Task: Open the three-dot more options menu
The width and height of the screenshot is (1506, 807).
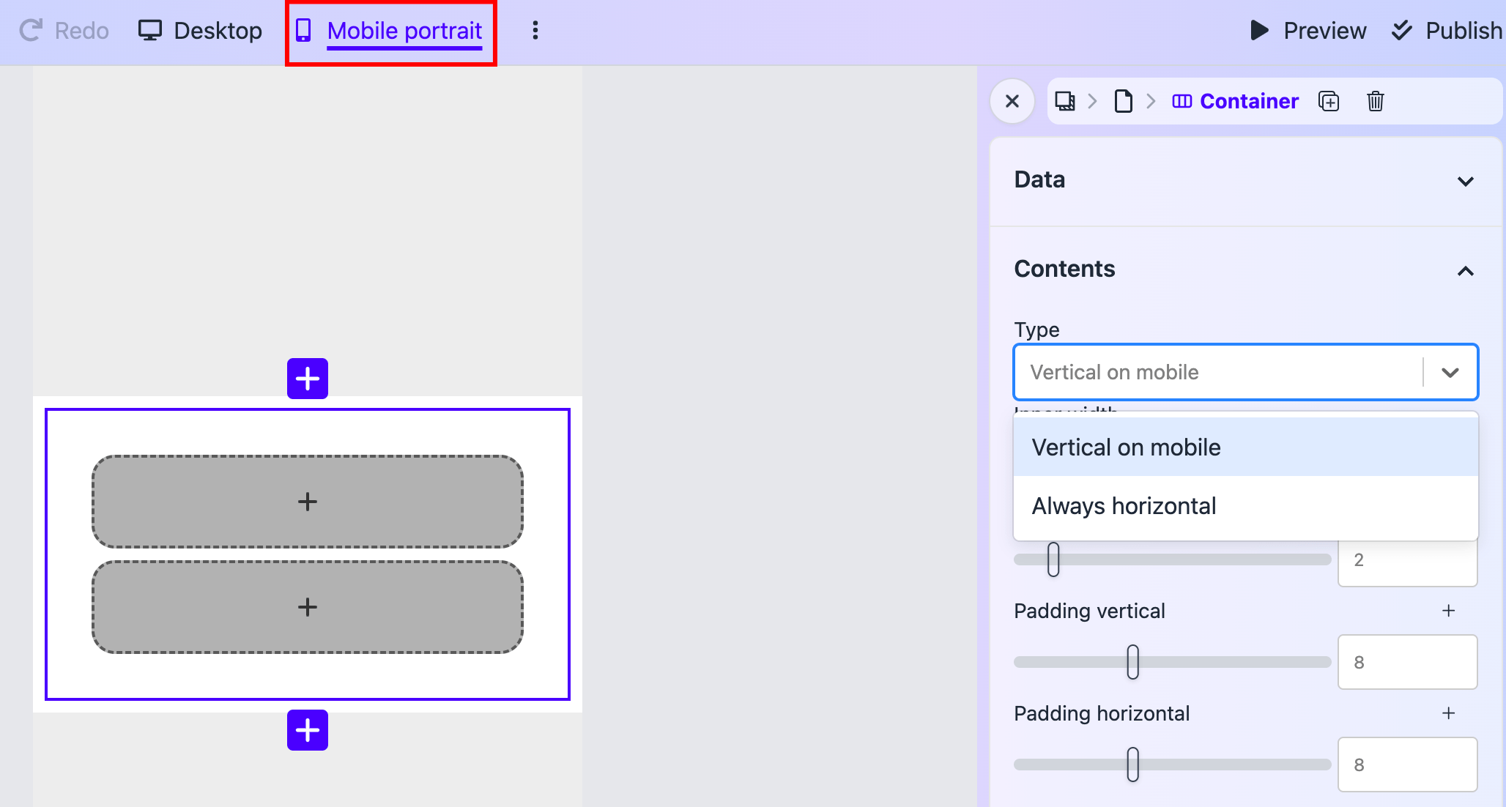Action: (x=535, y=31)
